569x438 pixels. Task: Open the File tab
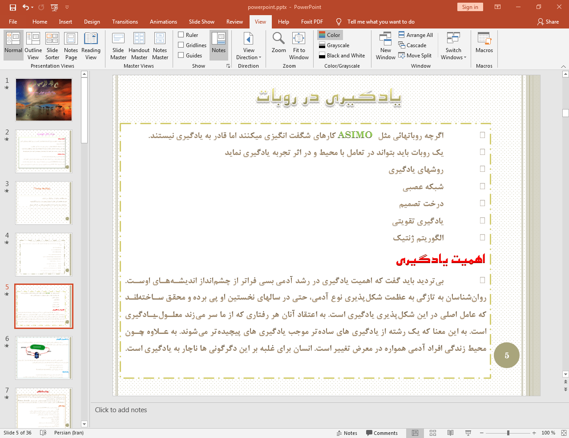[x=13, y=21]
